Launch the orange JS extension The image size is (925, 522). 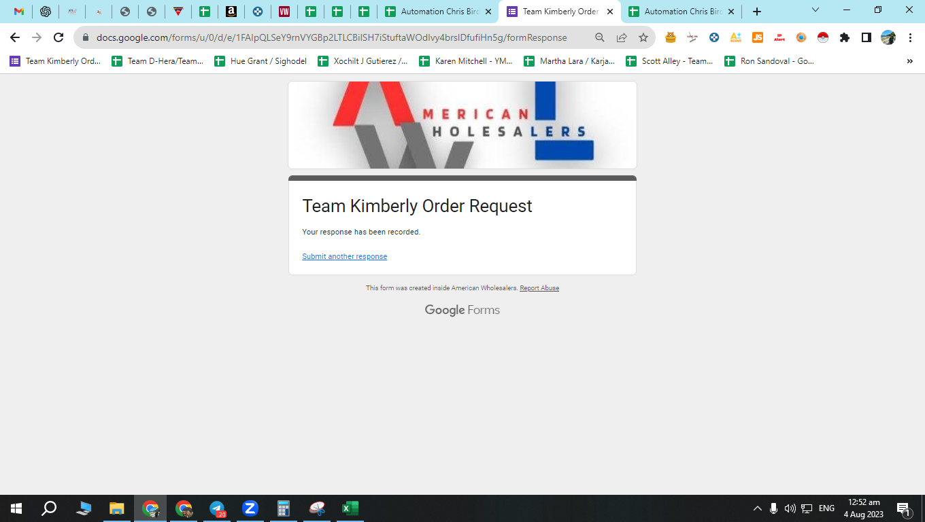tap(758, 38)
